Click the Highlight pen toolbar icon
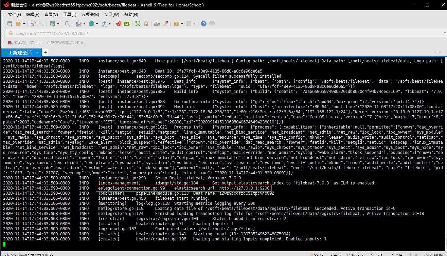Screen dimensions: 447x256 click(x=165, y=24)
